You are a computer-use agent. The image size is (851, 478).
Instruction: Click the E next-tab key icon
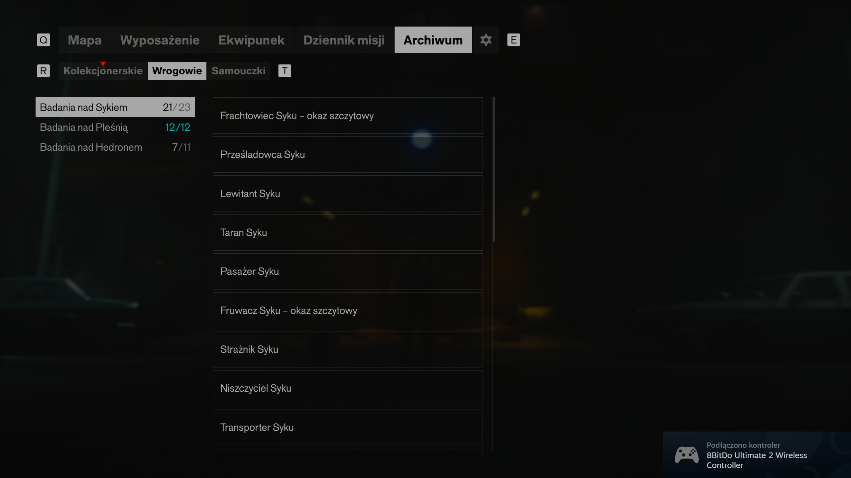514,40
